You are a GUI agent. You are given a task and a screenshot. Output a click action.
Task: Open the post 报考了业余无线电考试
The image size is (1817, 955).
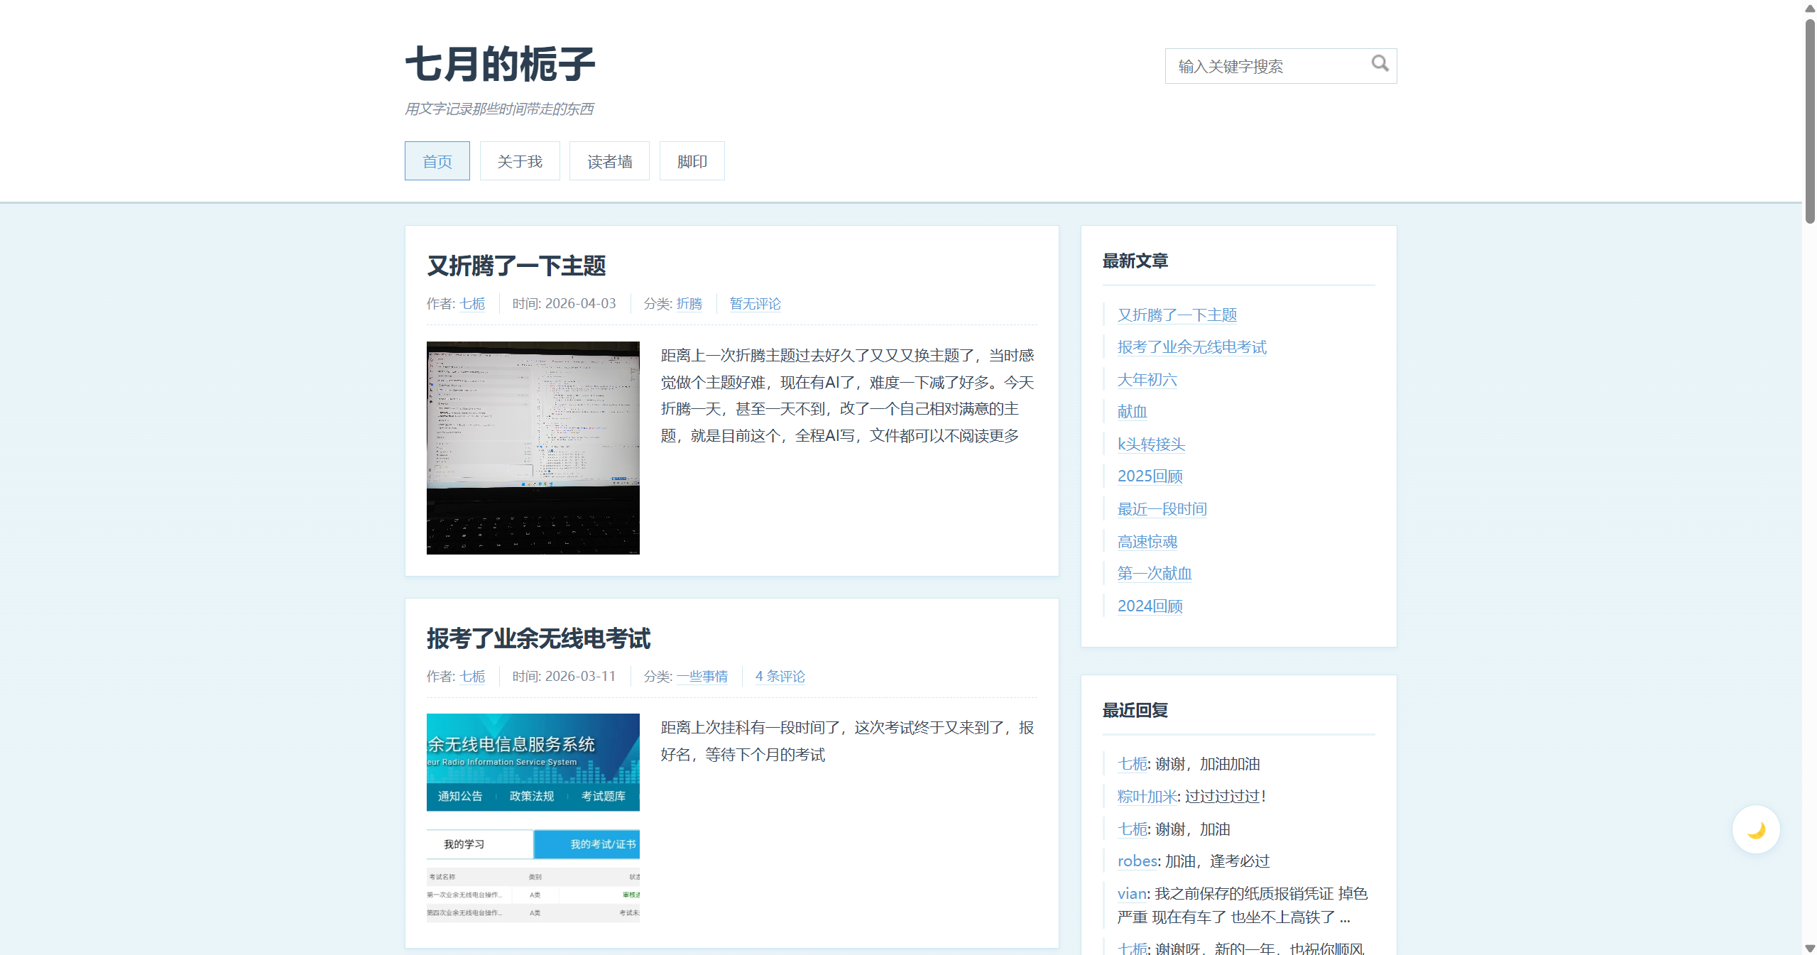[x=538, y=638]
